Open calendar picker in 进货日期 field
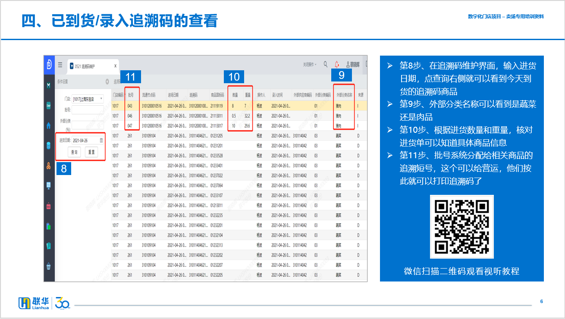The width and height of the screenshot is (565, 319). point(101,141)
